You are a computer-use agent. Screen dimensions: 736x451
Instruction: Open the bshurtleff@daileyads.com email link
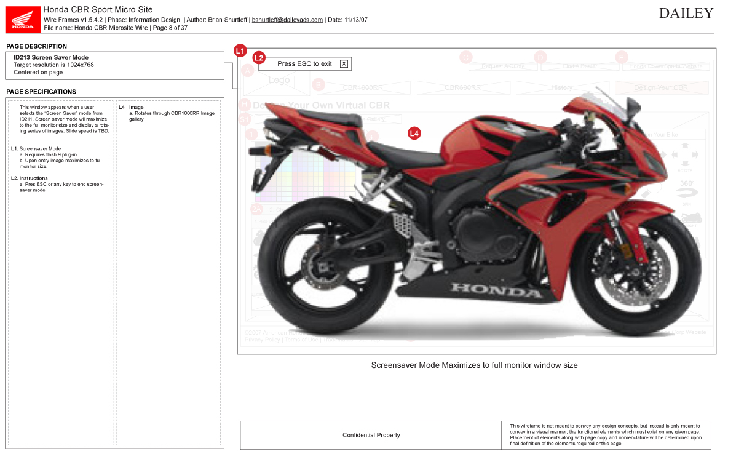tap(287, 20)
